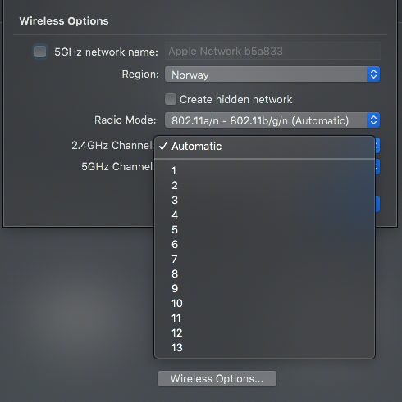Screen dimensions: 402x402
Task: Select channel 3 from the list
Action: [264, 201]
